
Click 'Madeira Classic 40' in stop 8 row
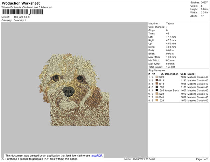198,101
